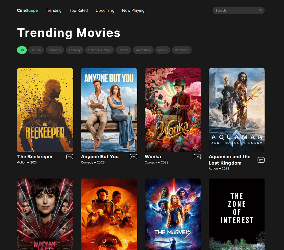Viewport: 284px width, 250px height.
Task: Filter by Music genre
Action: pyautogui.click(x=163, y=50)
